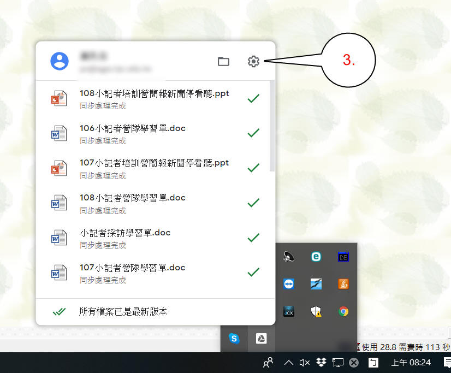Click sync checkmark for 108小記者營隊學習單.doc
451x373 pixels.
pos(253,203)
